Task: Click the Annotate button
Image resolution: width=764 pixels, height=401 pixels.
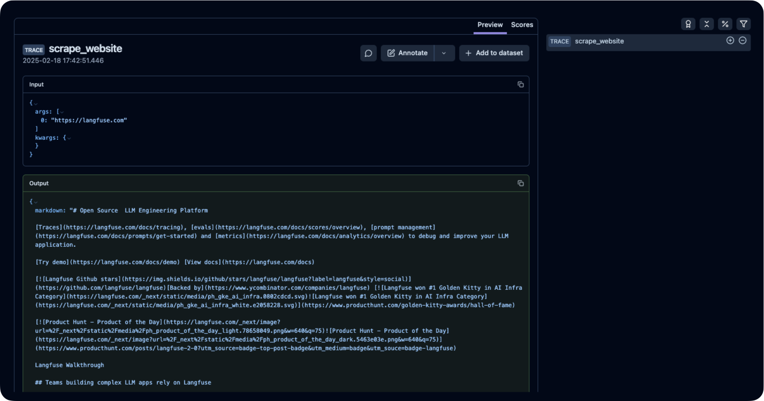Action: point(412,53)
